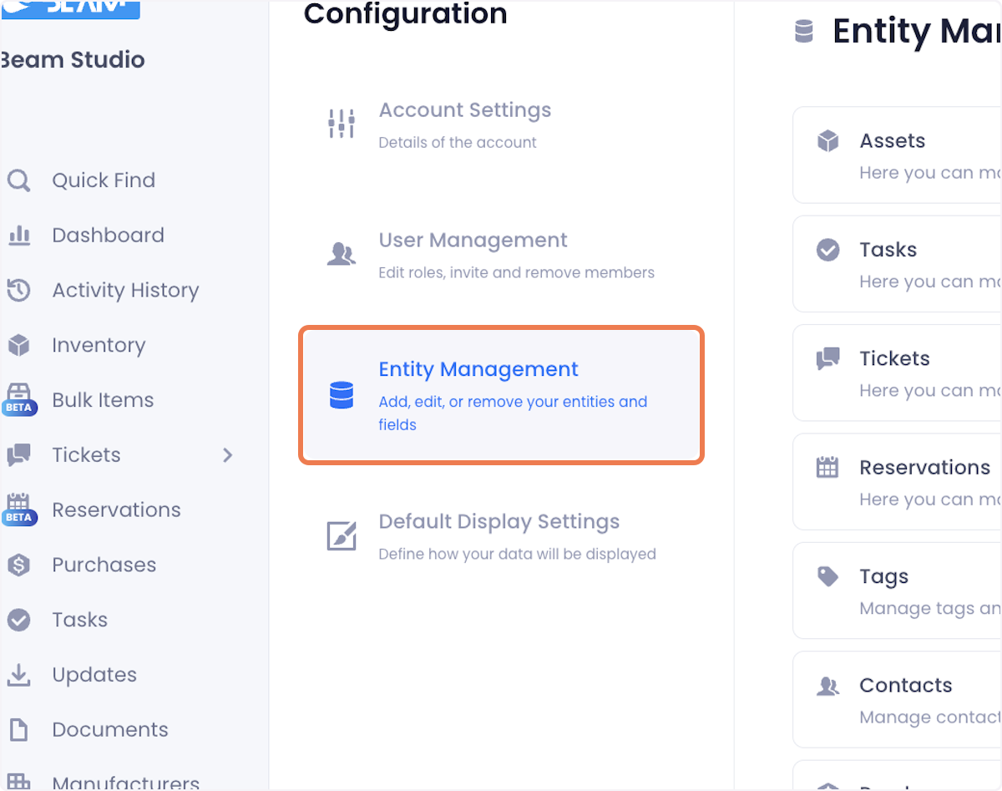
Task: Click the Purchases dollar icon
Action: [x=18, y=565]
